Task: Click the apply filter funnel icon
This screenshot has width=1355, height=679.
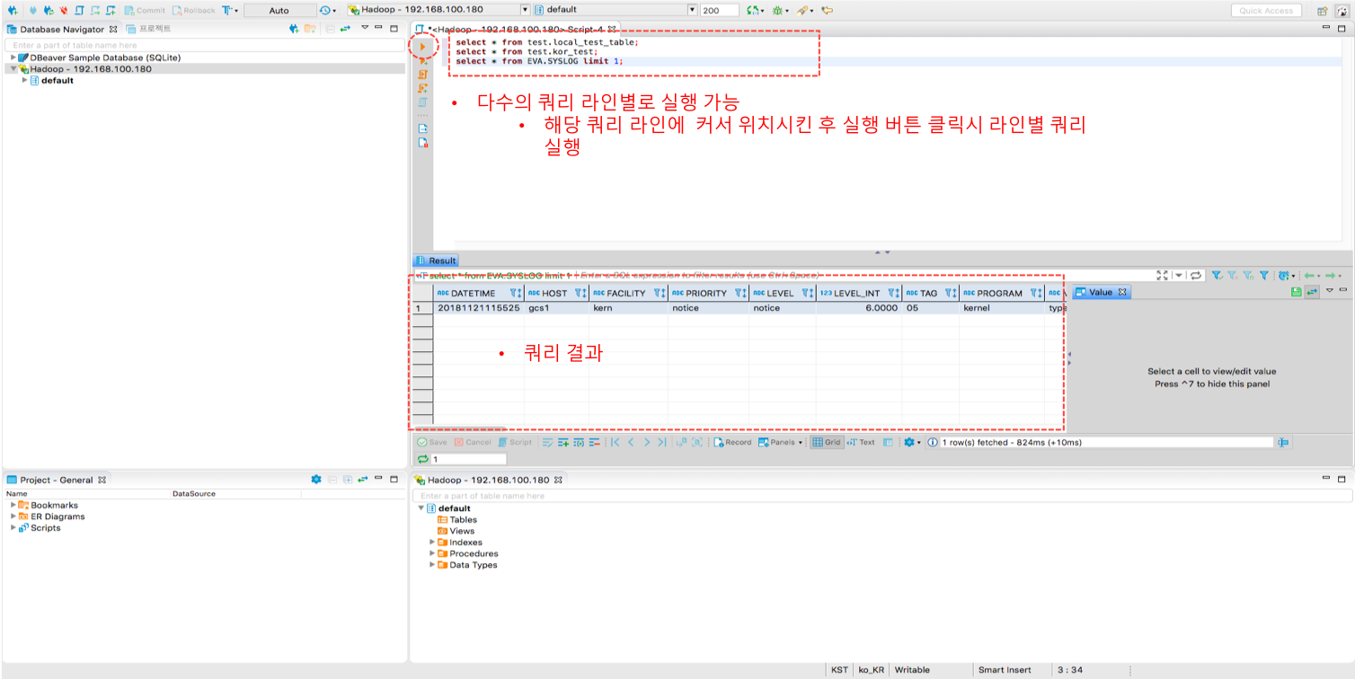Action: [x=1216, y=276]
